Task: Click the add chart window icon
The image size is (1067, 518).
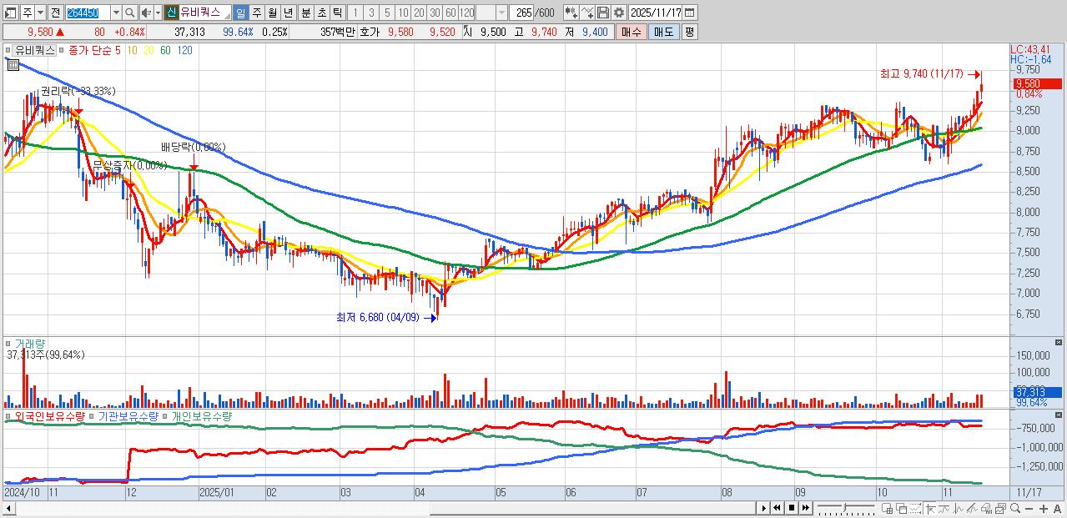Action: click(887, 508)
